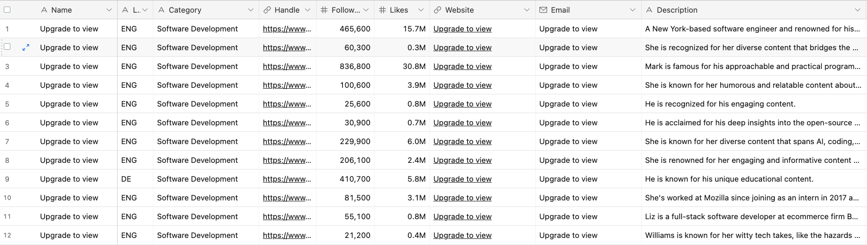
Task: Click the Handle column link icon
Action: pyautogui.click(x=267, y=10)
